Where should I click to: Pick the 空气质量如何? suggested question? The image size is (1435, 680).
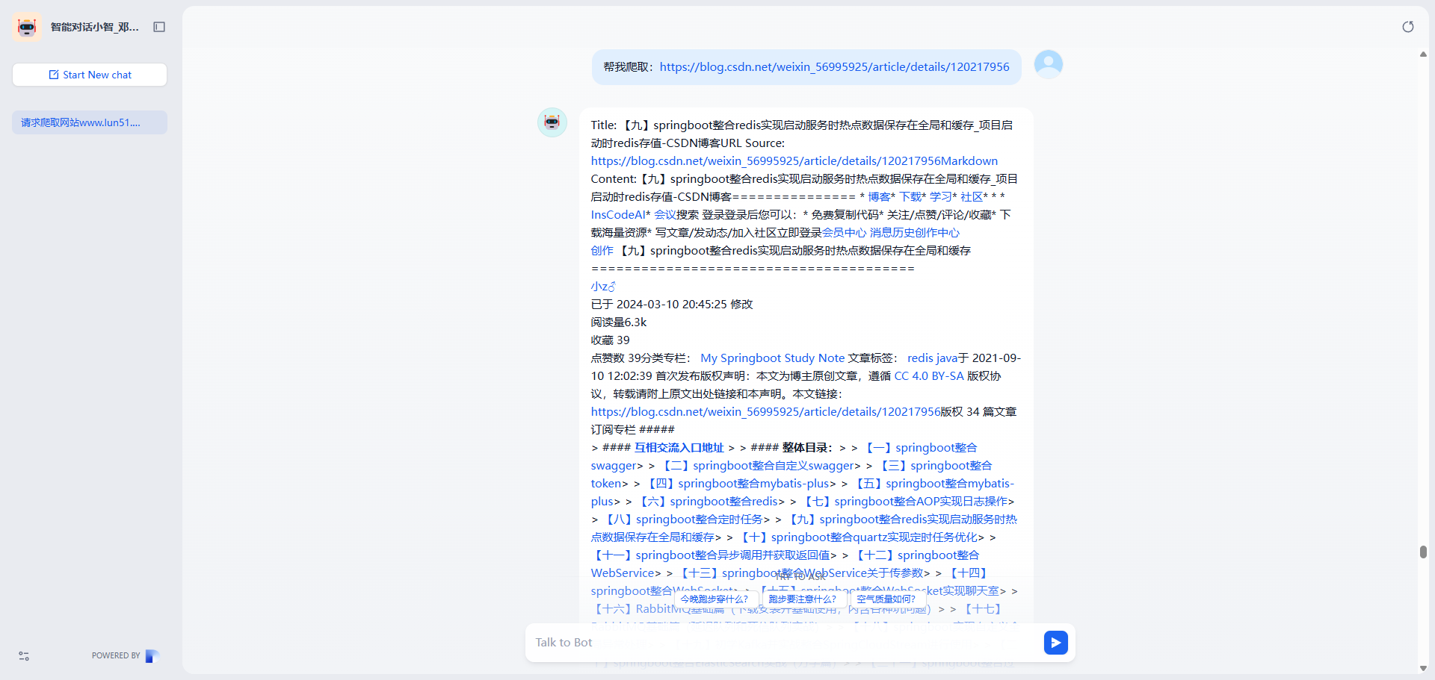click(886, 599)
